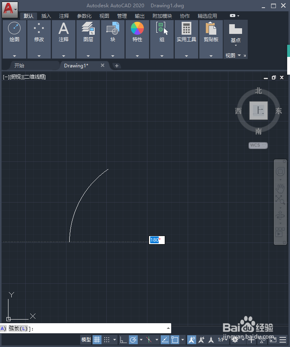Open the 剪贴板 (Clipboard) panel icon
Viewport: 290px width, 347px height.
pos(211,28)
